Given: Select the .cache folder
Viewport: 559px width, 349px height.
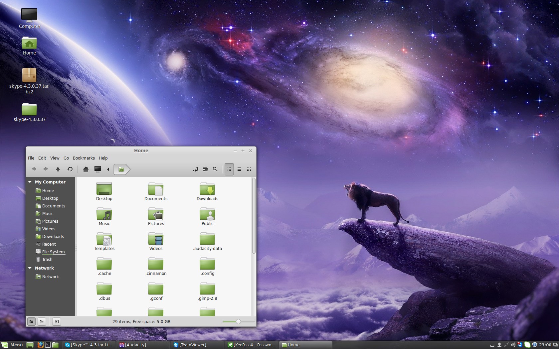Looking at the screenshot, I should (x=104, y=266).
